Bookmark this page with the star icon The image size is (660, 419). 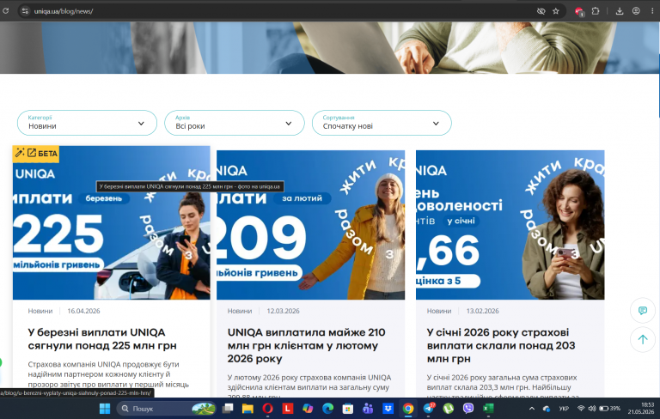pos(556,11)
